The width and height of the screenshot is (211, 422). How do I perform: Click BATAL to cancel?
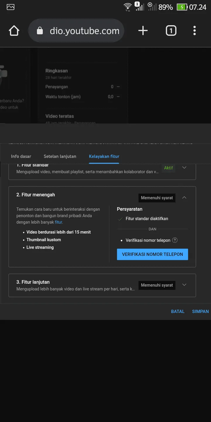[x=178, y=312]
